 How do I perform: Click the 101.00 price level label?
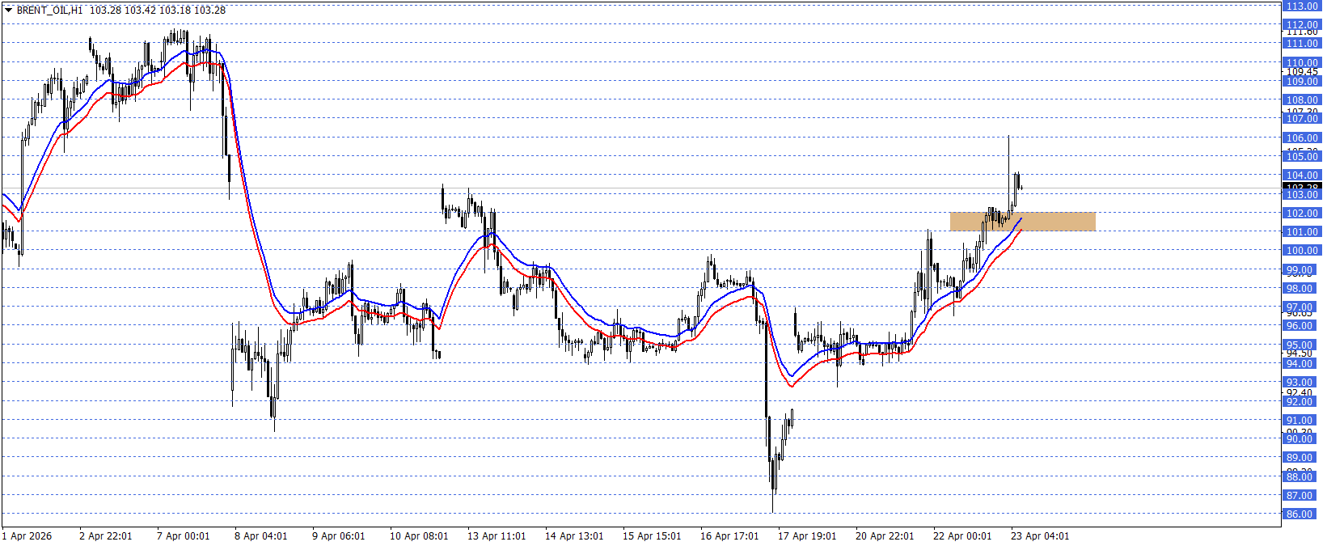click(1302, 232)
